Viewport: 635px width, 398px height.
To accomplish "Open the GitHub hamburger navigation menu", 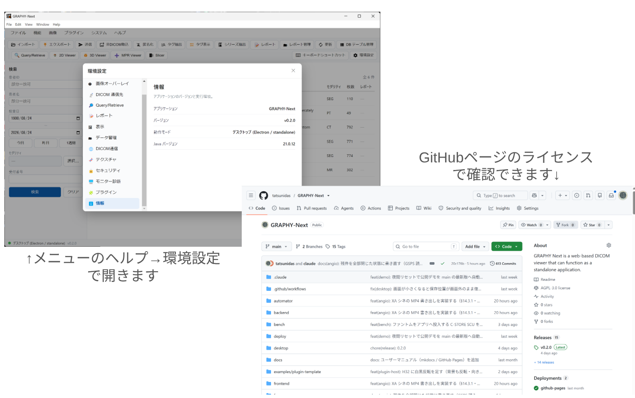I will 251,196.
